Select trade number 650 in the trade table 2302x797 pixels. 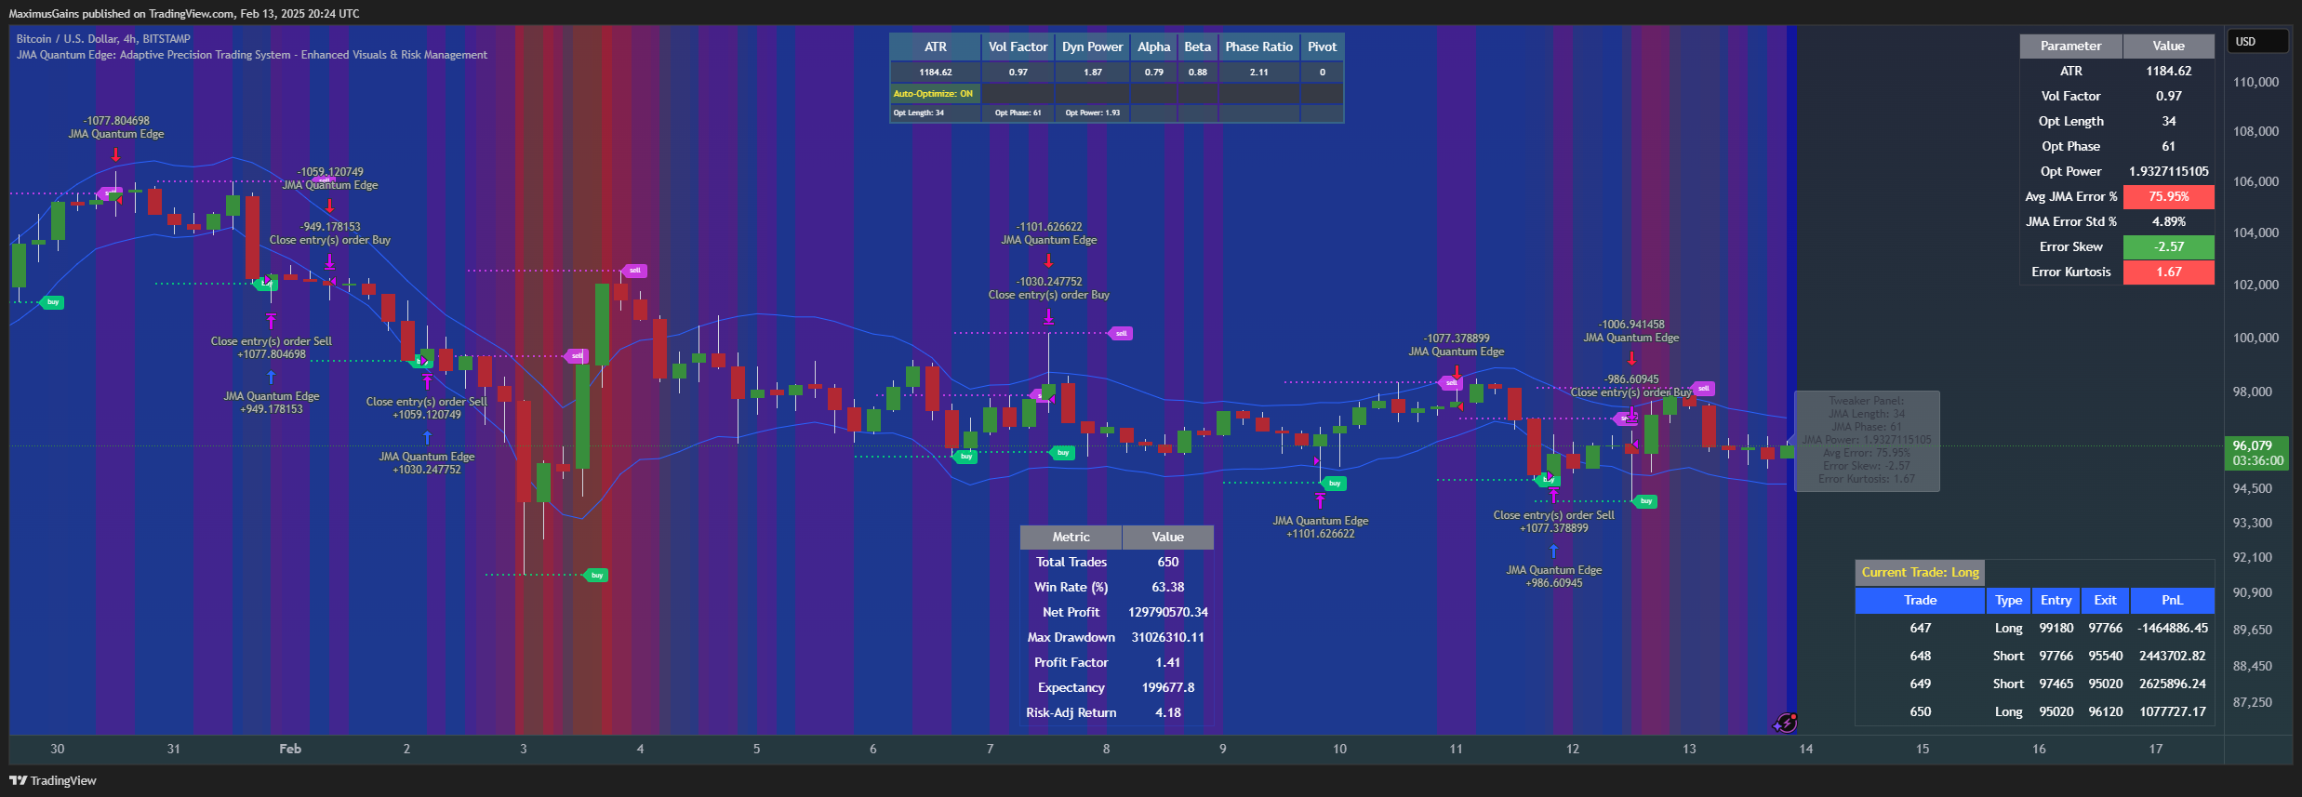pyautogui.click(x=1920, y=711)
